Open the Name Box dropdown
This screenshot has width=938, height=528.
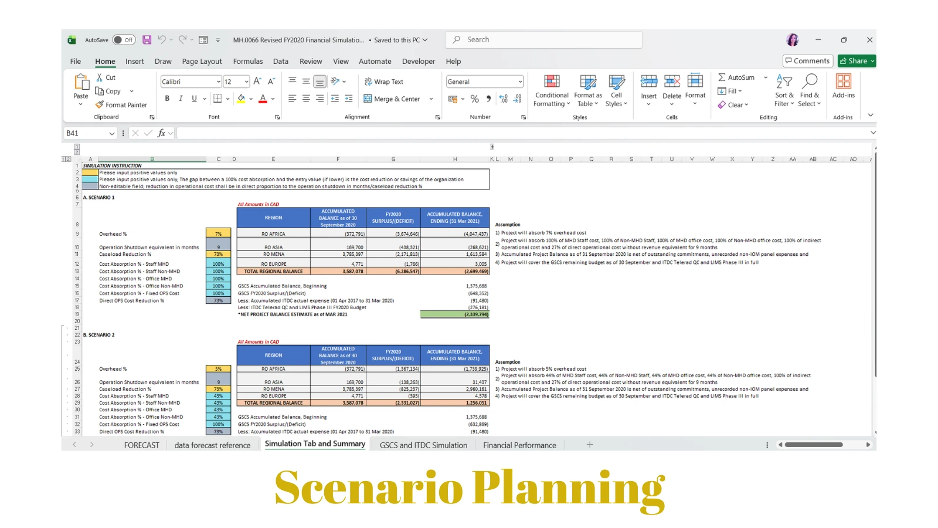tap(112, 134)
